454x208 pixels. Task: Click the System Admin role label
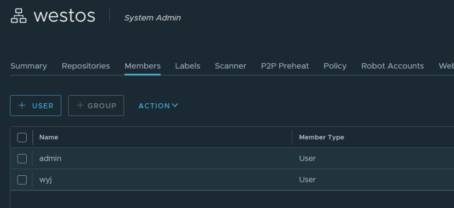click(x=152, y=18)
